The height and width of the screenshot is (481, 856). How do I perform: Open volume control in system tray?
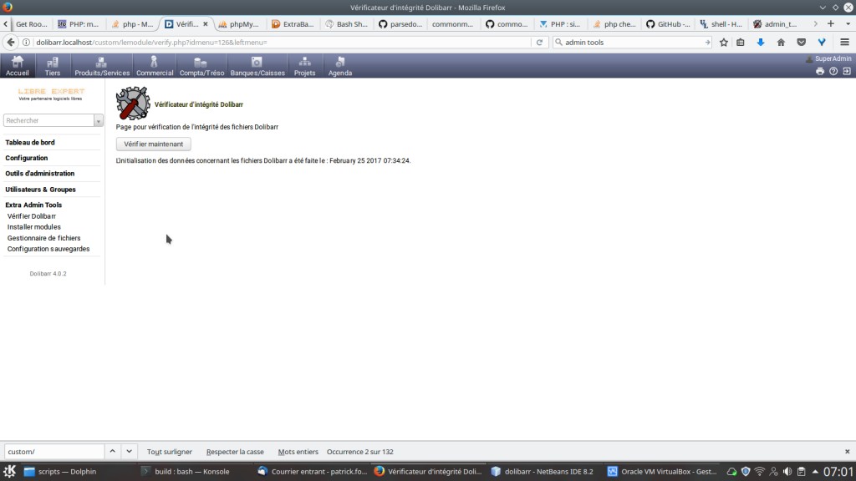coord(787,471)
